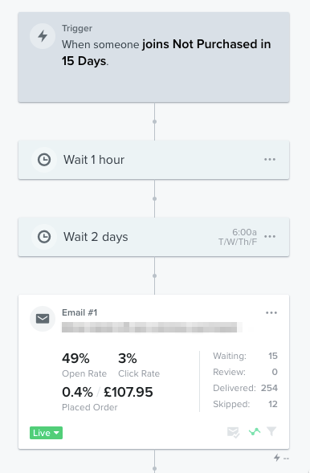The image size is (310, 473).
Task: Click the Delivered 254 count
Action: (x=269, y=388)
